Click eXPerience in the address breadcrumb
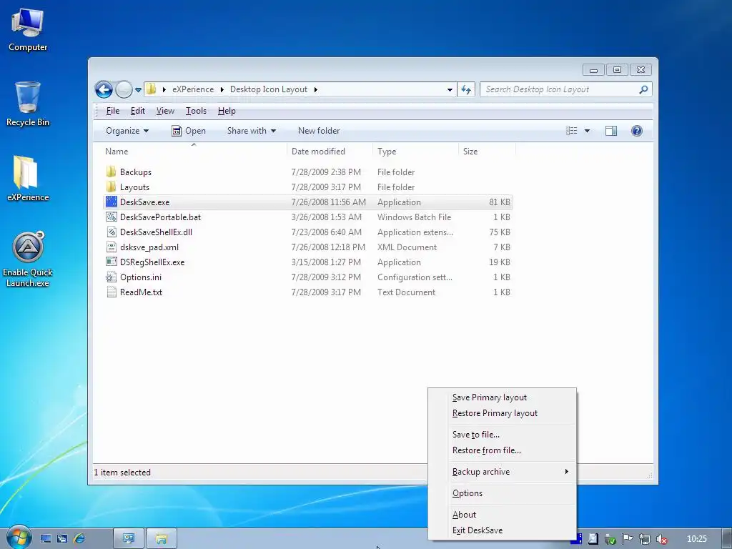 [193, 89]
